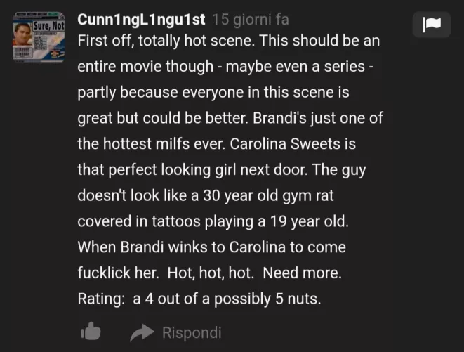The width and height of the screenshot is (464, 352).
Task: Click the line 'partly because everyone in this scene is'
Action: click(x=213, y=92)
